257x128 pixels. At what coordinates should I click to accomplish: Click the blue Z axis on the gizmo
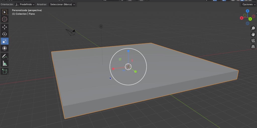click(247, 11)
